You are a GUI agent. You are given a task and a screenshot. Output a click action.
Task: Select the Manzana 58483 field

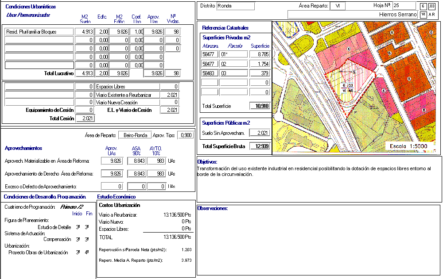click(210, 73)
